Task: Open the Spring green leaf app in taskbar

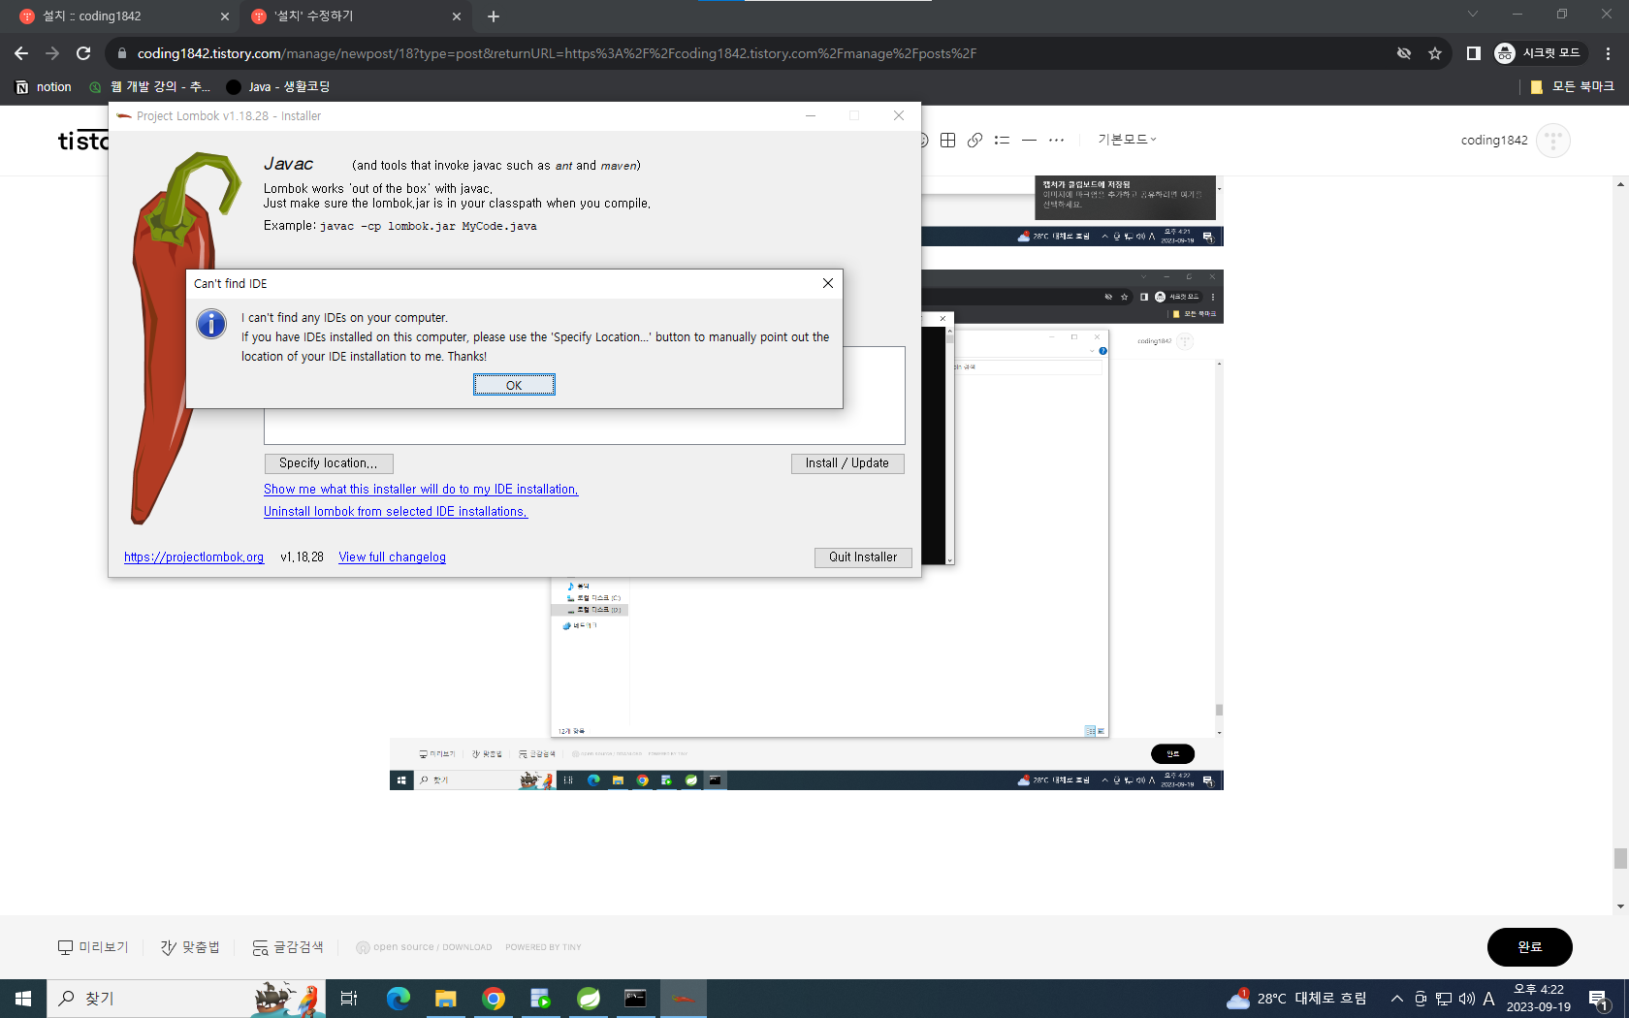Action: pyautogui.click(x=589, y=999)
